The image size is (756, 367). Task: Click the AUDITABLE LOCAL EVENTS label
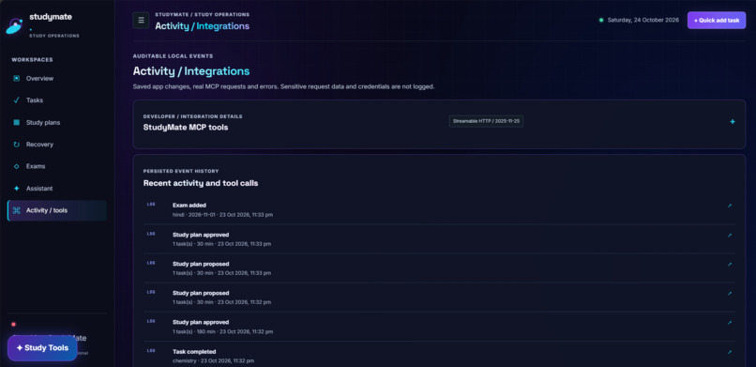click(174, 56)
